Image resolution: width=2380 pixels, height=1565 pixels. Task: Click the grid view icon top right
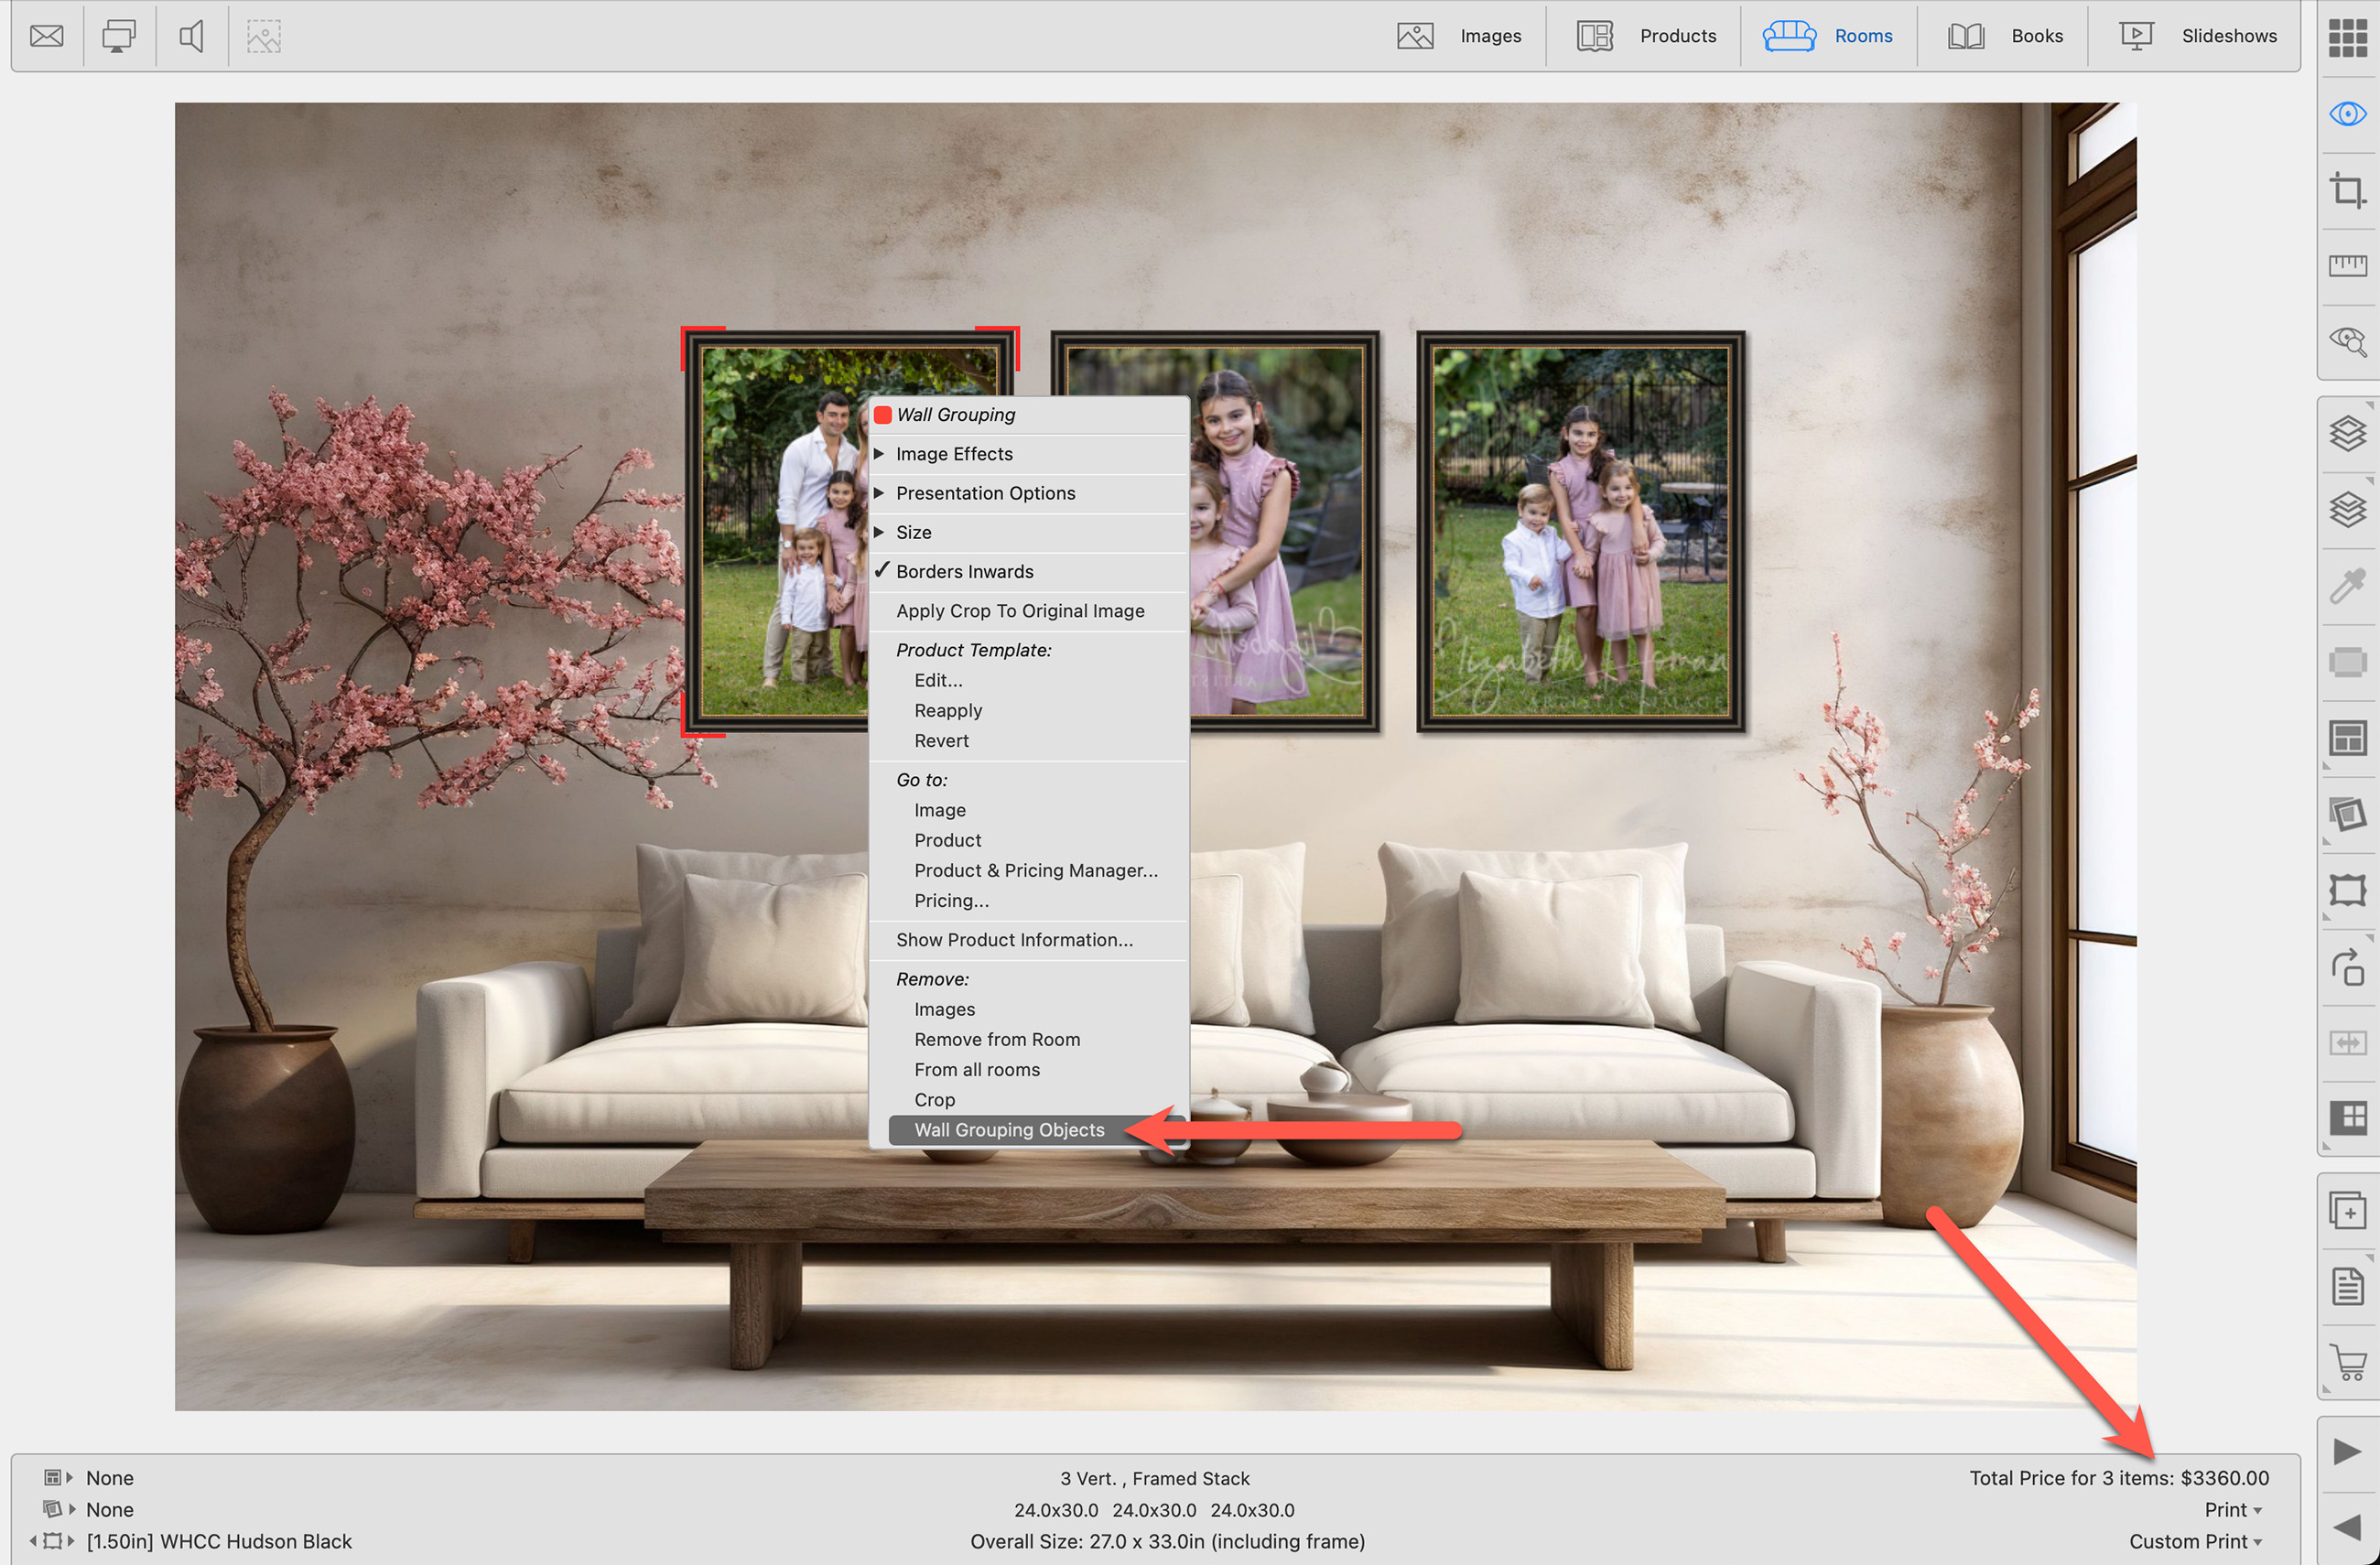pos(2347,38)
